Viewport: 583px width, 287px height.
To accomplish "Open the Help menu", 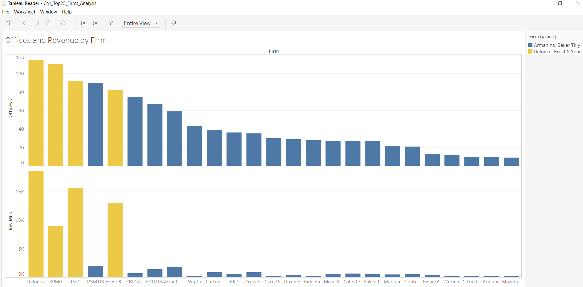I will tap(67, 12).
